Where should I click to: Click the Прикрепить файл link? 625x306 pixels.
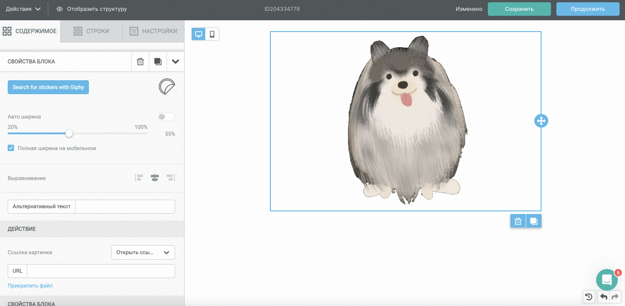tap(30, 286)
